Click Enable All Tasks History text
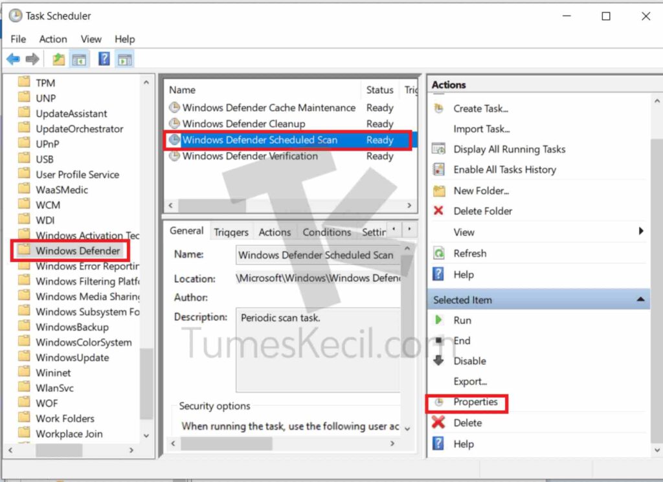Viewport: 663px width, 482px height. [505, 170]
